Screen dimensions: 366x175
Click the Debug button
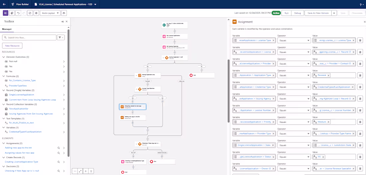[x=297, y=13]
